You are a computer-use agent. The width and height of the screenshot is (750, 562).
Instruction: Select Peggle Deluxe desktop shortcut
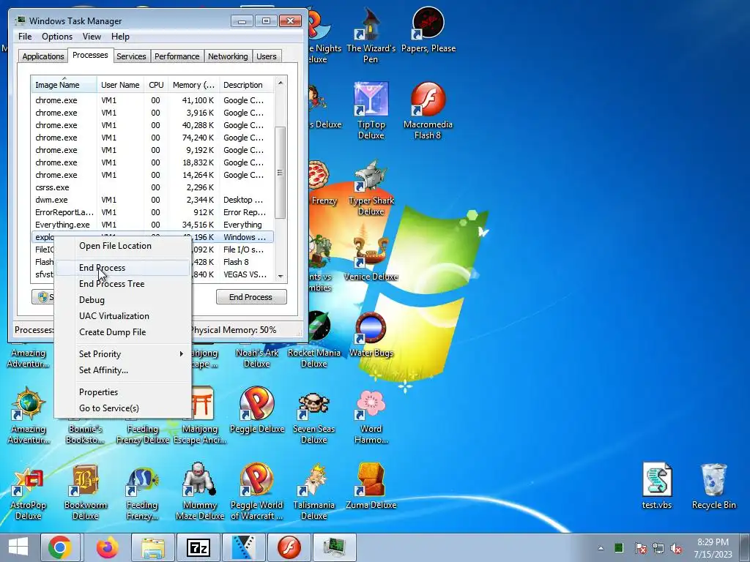coord(257,410)
